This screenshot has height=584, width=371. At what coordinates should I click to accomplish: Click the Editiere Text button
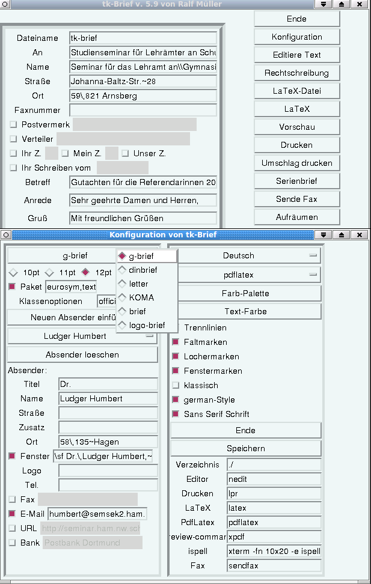click(x=297, y=55)
